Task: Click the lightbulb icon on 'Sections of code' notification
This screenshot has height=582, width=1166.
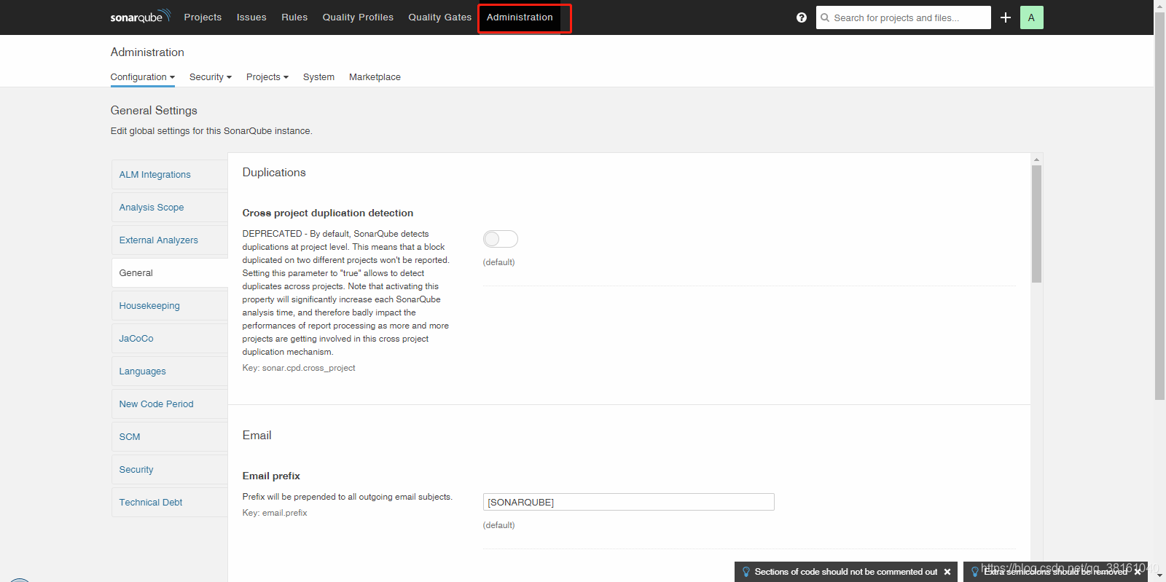Action: coord(746,572)
